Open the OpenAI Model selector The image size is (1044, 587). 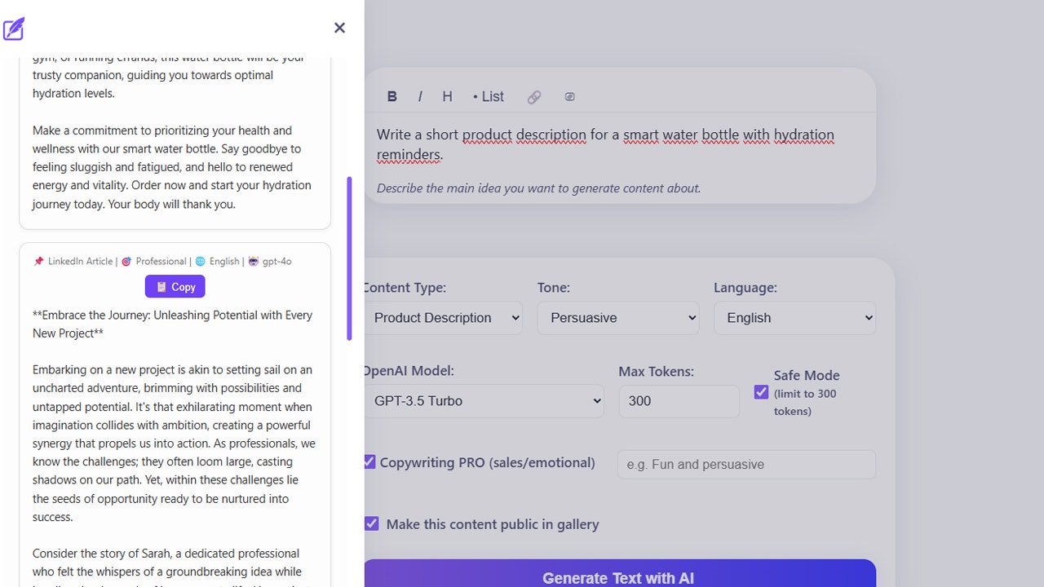484,400
